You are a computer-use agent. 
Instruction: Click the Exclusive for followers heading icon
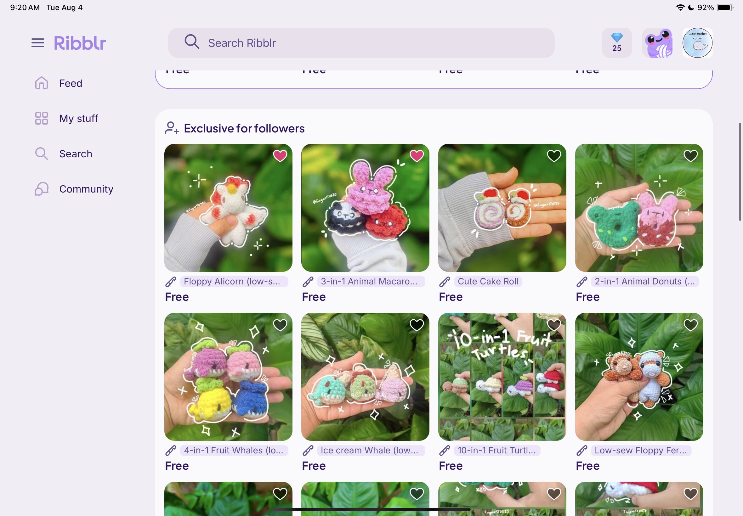pyautogui.click(x=172, y=128)
